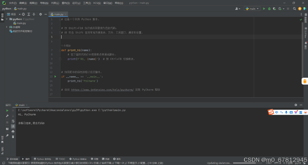Open the 版本控制 tool window button

pos(12,159)
